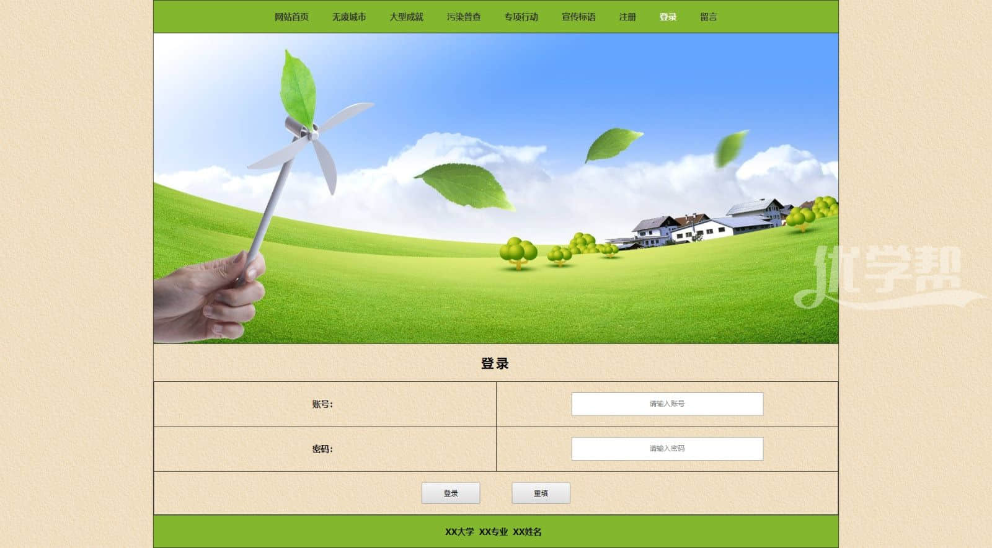The width and height of the screenshot is (992, 548).
Task: Open the 污染普查 menu item
Action: 464,17
